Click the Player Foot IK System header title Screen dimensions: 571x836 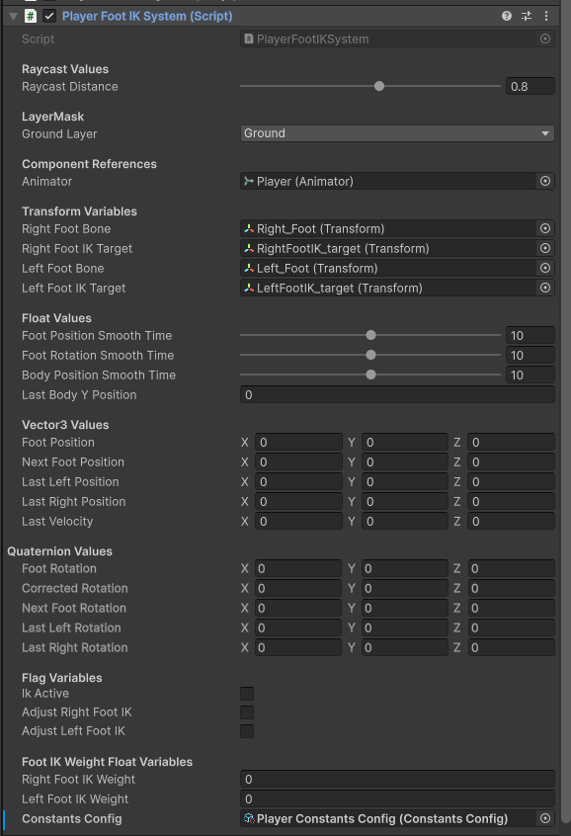point(147,16)
